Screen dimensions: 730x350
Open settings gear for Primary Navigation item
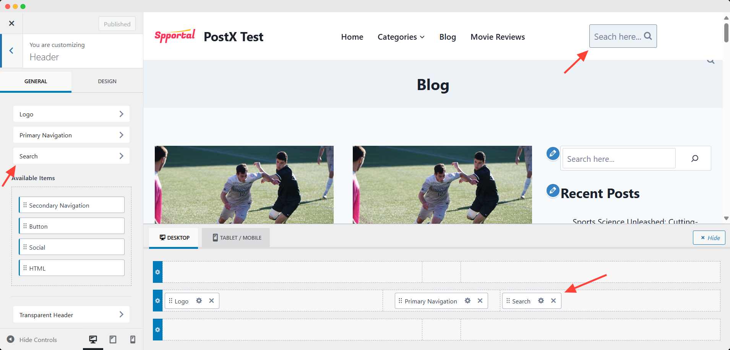click(x=467, y=301)
